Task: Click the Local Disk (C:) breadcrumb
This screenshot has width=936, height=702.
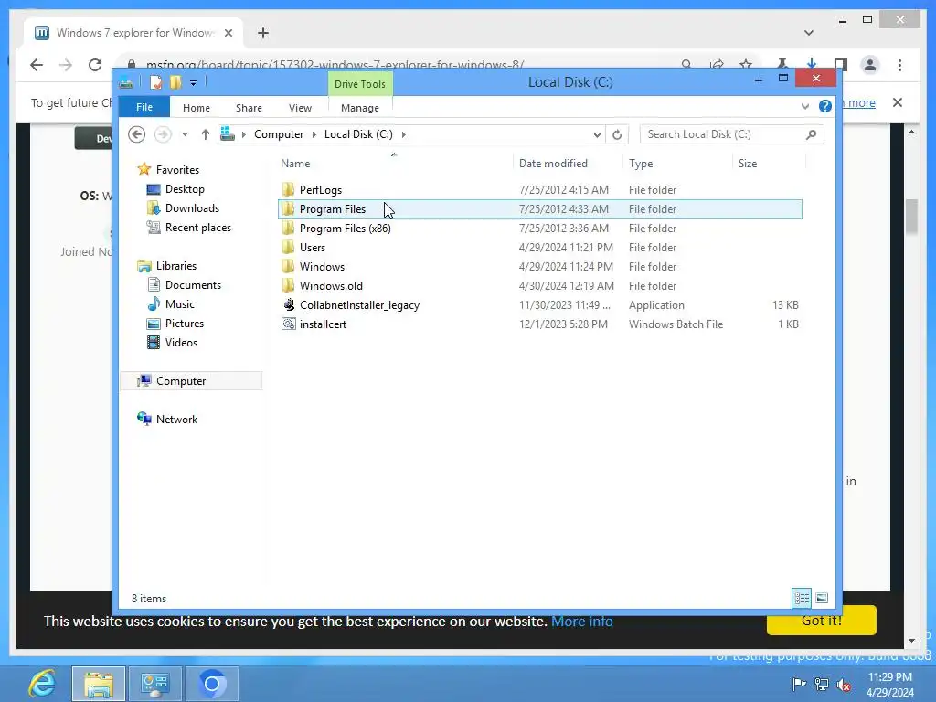Action: click(x=358, y=134)
